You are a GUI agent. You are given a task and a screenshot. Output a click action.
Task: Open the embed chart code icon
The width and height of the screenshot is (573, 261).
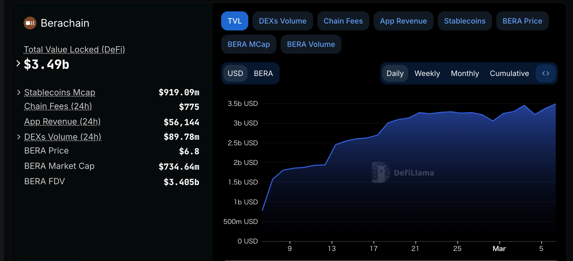[x=546, y=73]
